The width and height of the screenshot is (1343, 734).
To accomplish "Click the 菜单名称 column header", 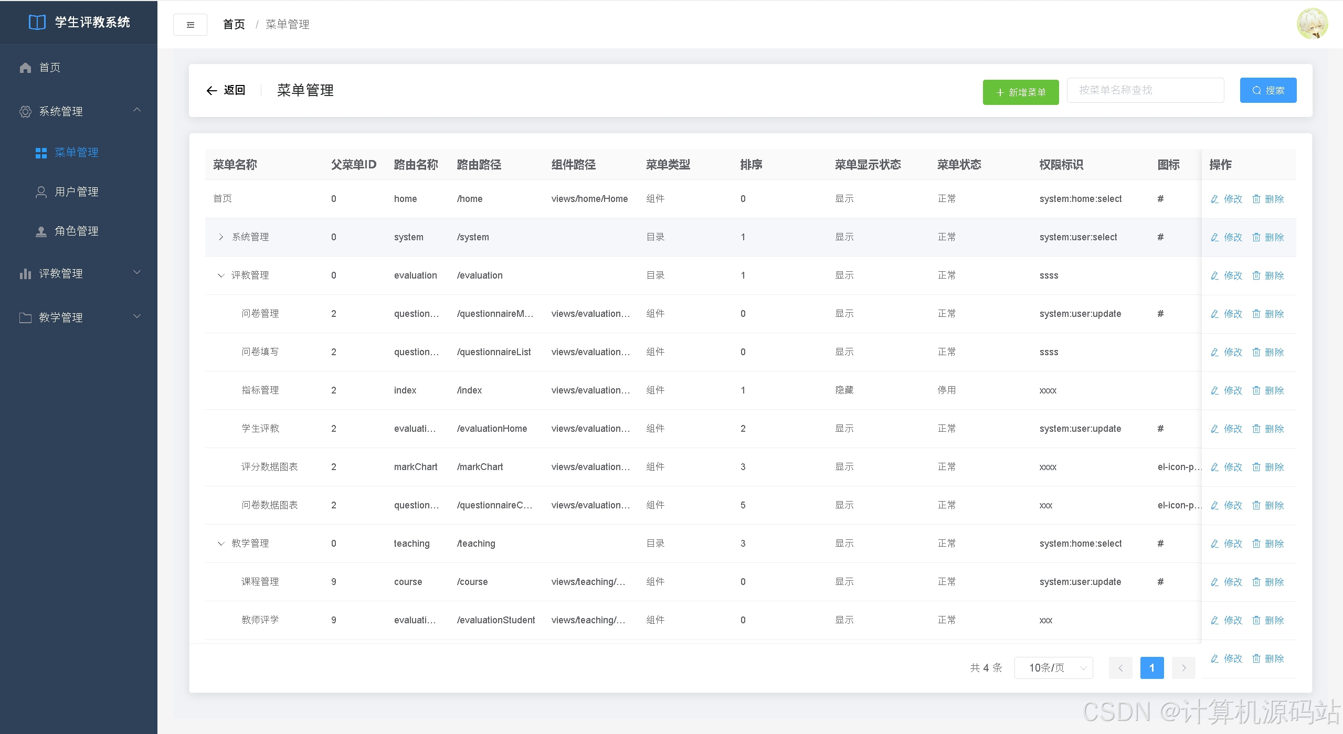I will 235,165.
